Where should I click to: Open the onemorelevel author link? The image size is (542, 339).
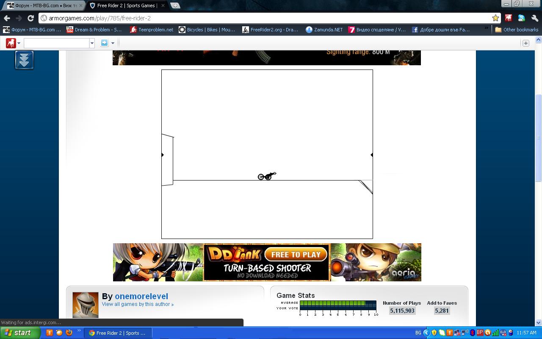coord(141,296)
